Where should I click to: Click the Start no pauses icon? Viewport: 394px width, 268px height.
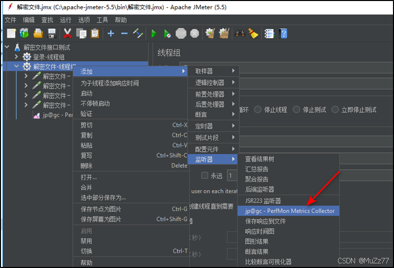(167, 34)
